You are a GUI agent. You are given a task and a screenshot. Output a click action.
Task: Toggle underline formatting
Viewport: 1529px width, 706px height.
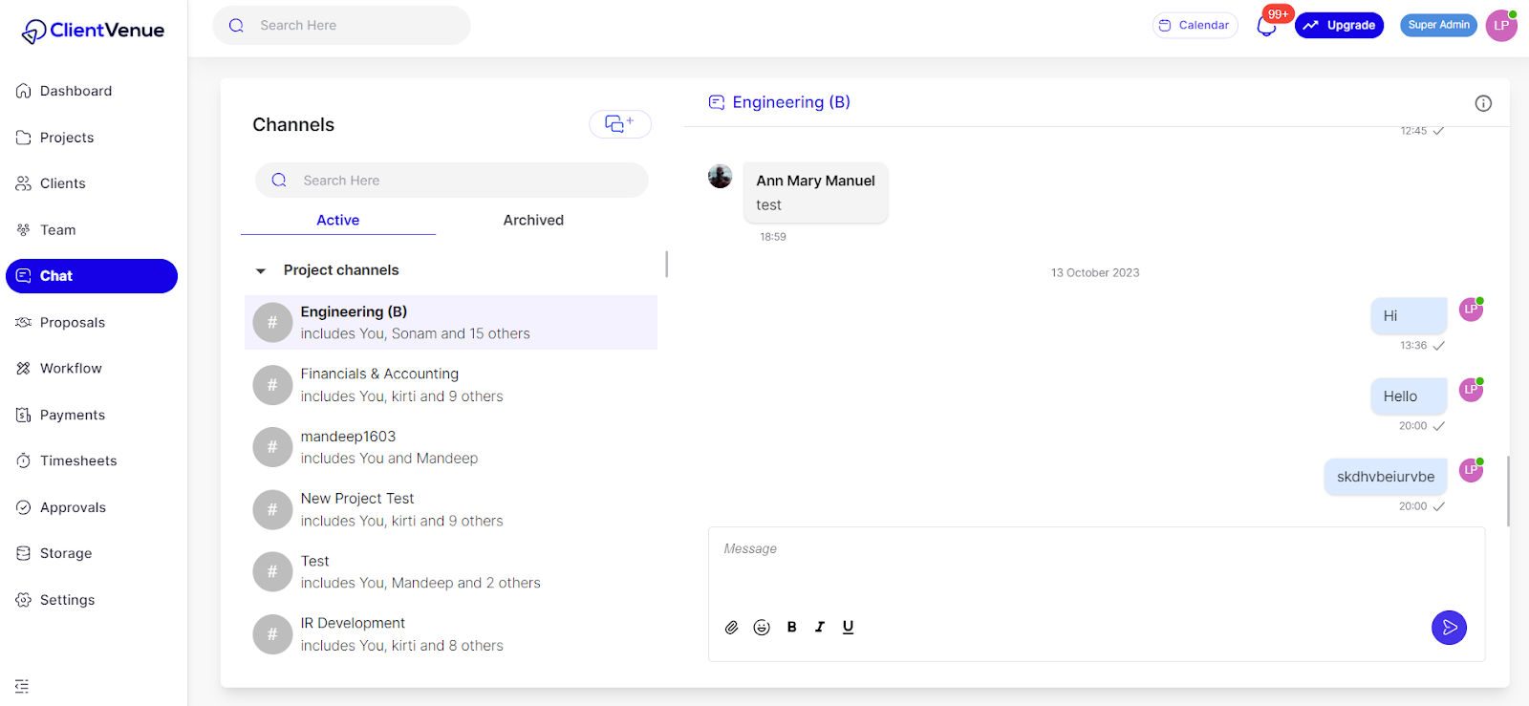point(848,628)
